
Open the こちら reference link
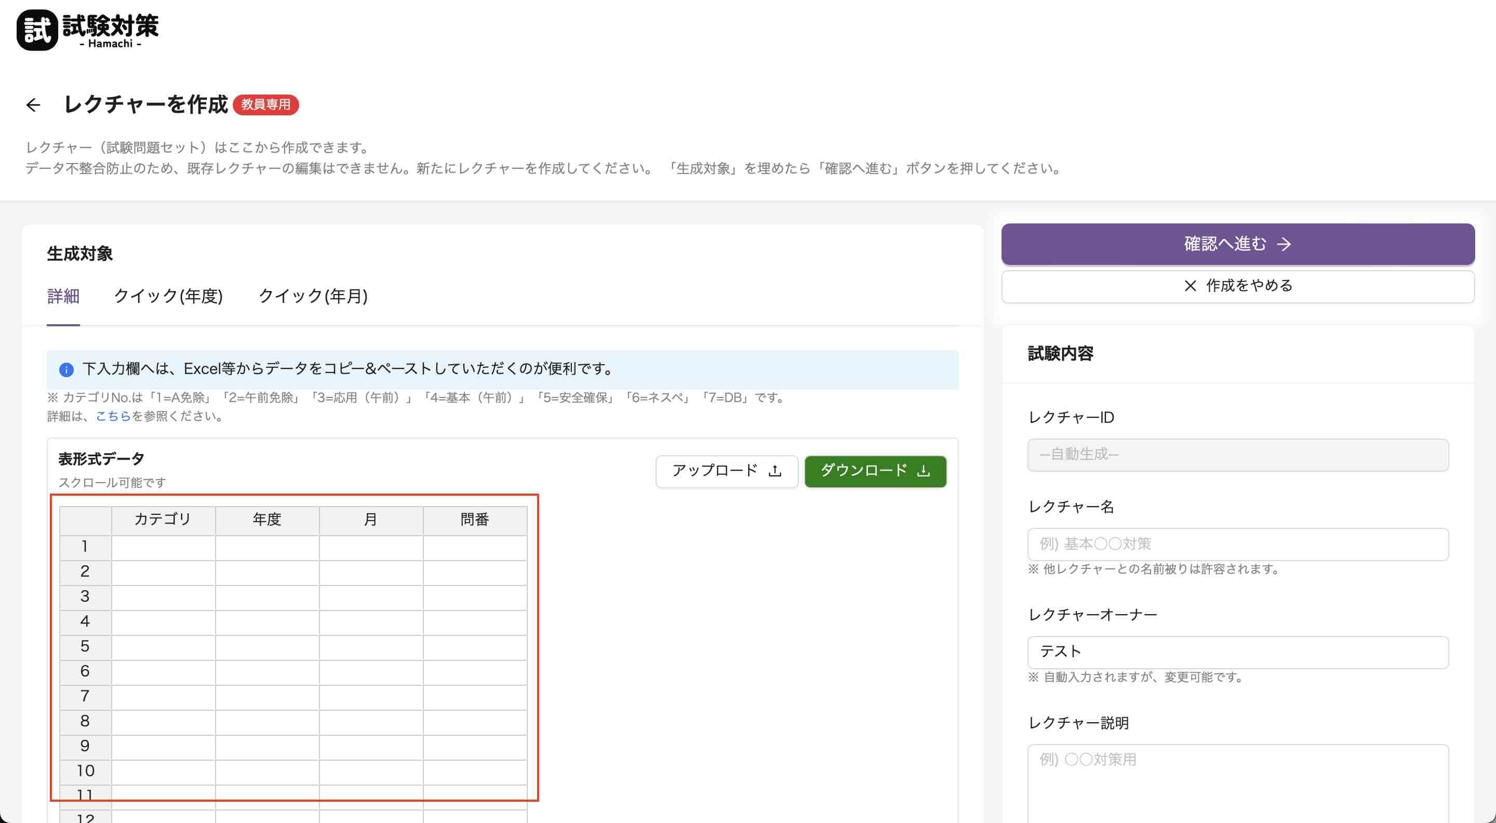pyautogui.click(x=113, y=416)
